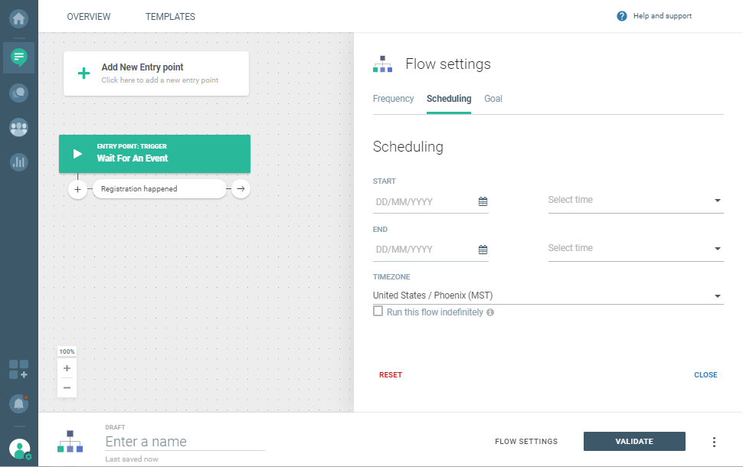Viewport: 743px width, 467px height.
Task: Expand the START Select time dropdown
Action: coord(636,201)
